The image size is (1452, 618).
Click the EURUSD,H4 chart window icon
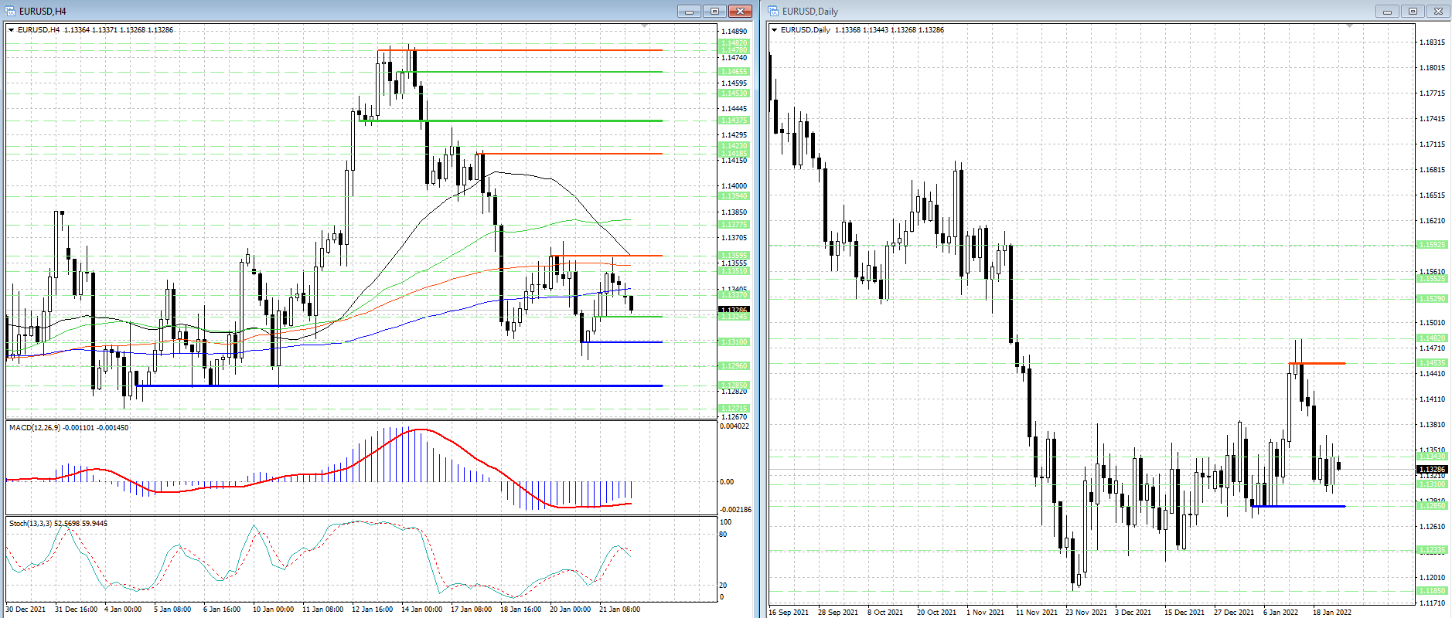click(x=10, y=11)
